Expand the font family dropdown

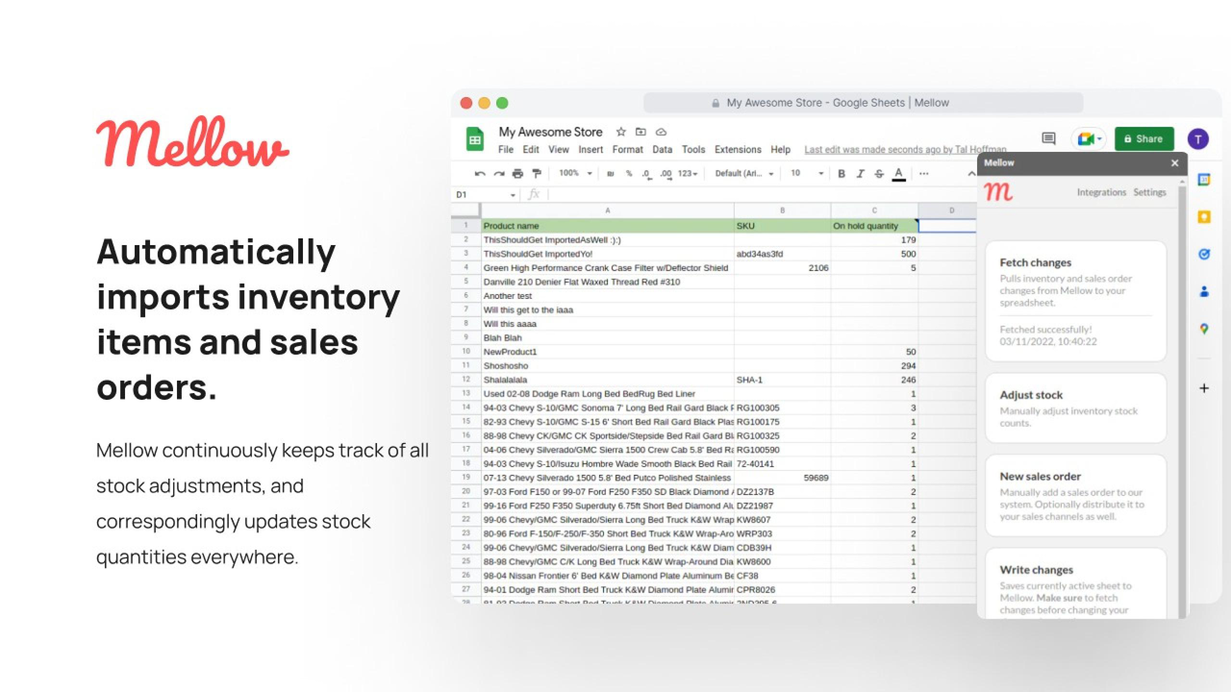(x=741, y=174)
